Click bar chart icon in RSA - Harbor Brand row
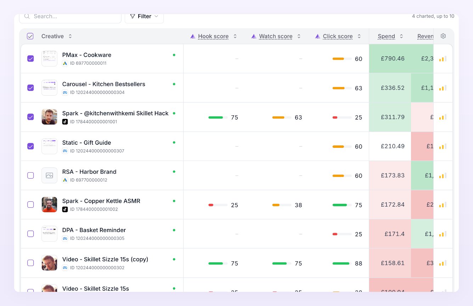This screenshot has width=473, height=306. [x=443, y=175]
